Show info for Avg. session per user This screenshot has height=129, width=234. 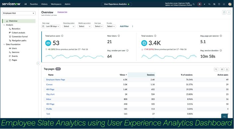pyautogui.click(x=127, y=50)
